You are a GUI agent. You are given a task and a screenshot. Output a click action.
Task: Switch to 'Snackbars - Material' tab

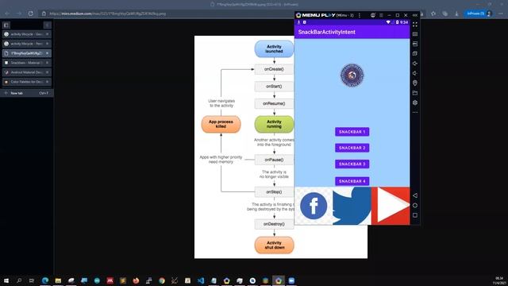(26, 63)
